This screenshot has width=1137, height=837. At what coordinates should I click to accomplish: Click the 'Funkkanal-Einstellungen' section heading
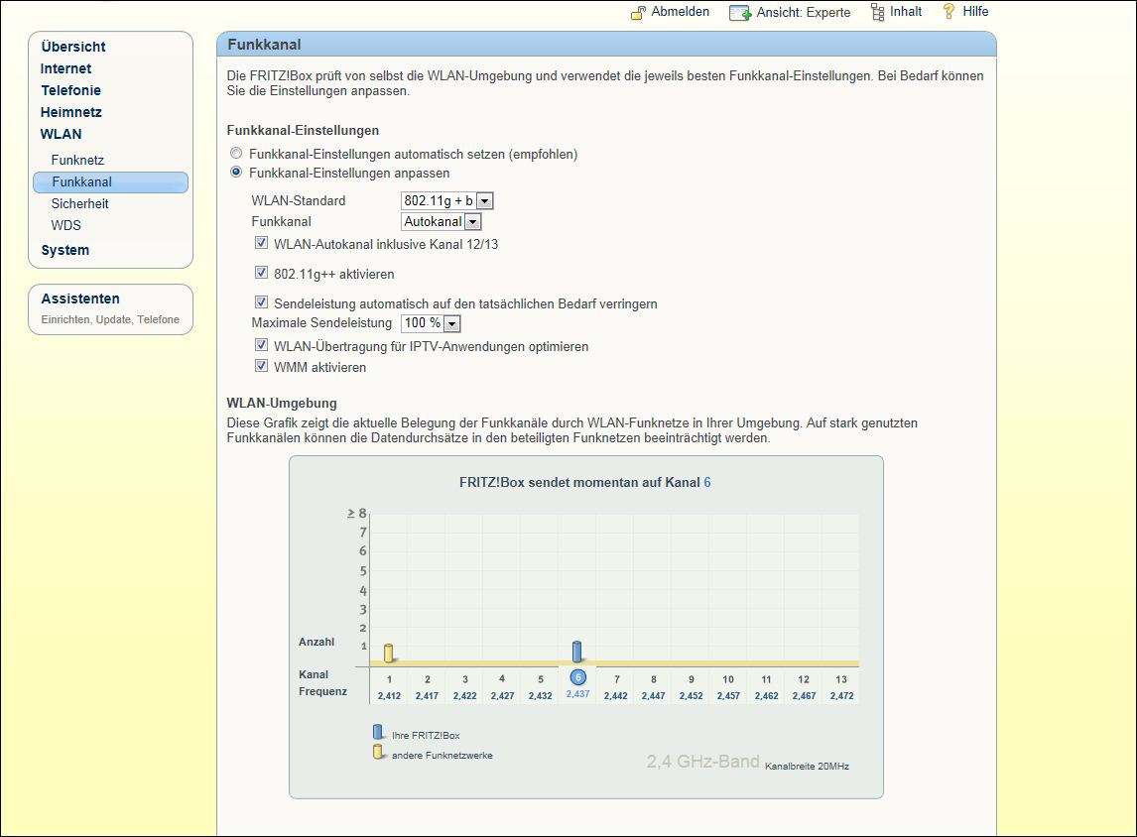pos(303,131)
